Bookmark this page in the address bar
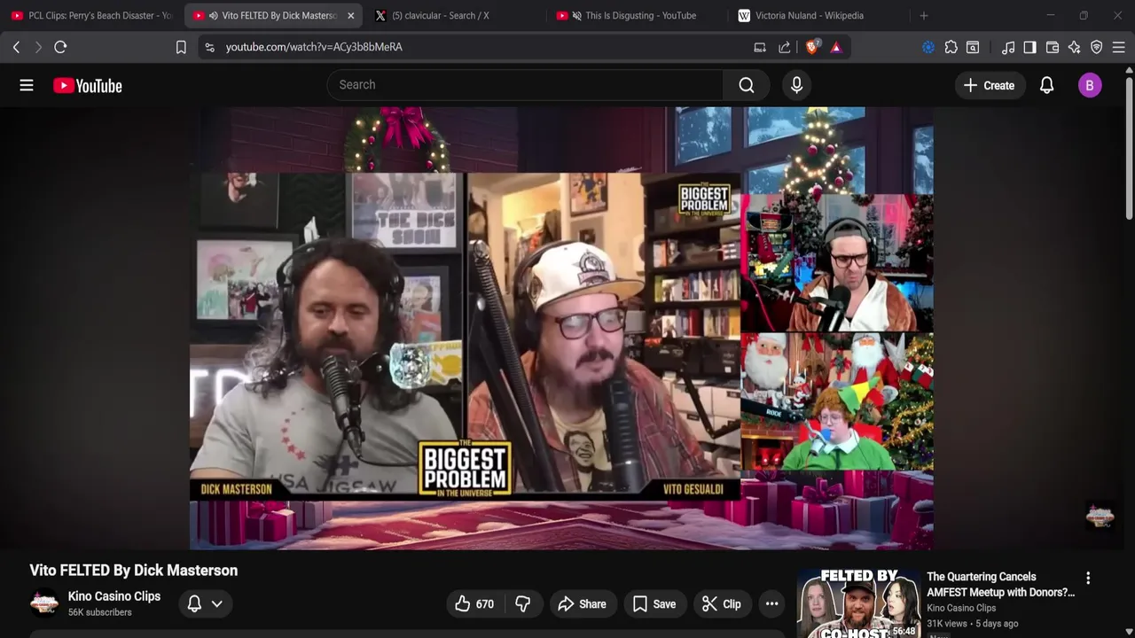The width and height of the screenshot is (1135, 638). pyautogui.click(x=181, y=47)
